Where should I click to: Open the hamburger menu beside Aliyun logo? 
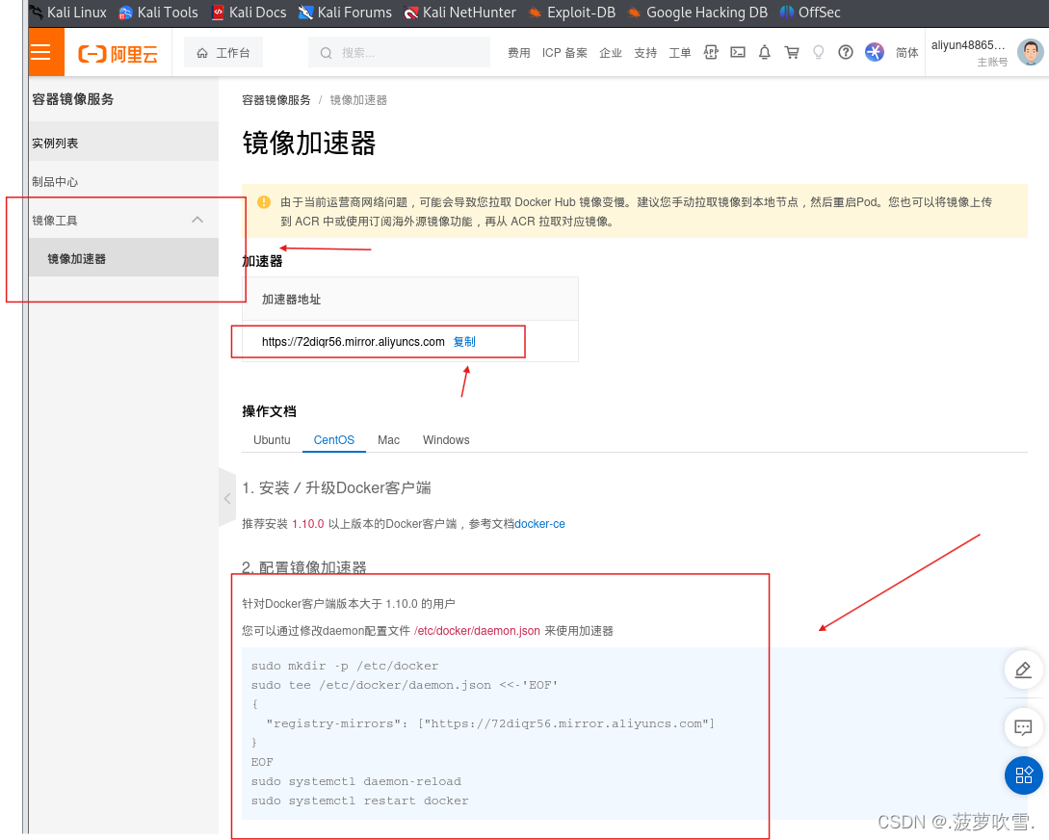(x=40, y=52)
